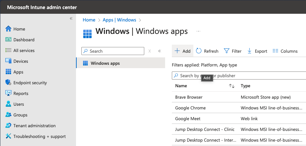Image resolution: width=306 pixels, height=146 pixels.
Task: Click Microsoft Store app (new) type cell
Action: pyautogui.click(x=266, y=97)
